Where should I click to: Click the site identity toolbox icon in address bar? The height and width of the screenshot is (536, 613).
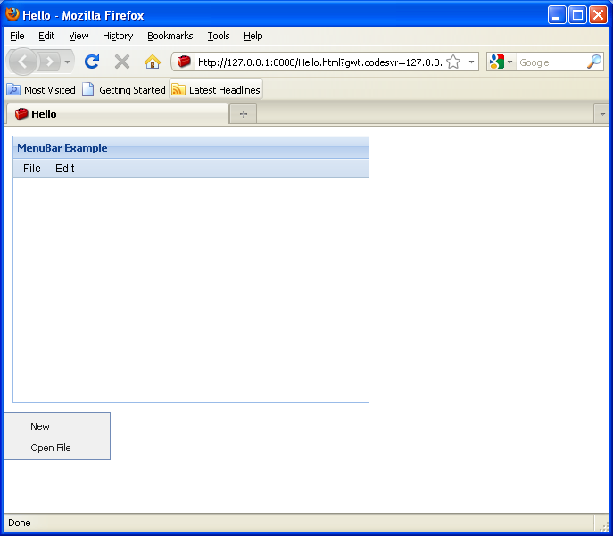click(x=184, y=62)
